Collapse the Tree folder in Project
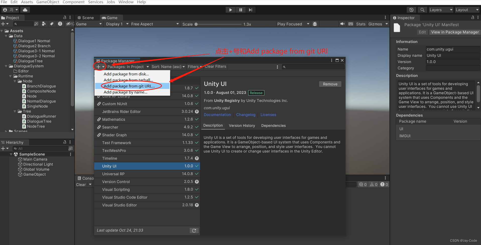The image size is (481, 245). [x=15, y=111]
